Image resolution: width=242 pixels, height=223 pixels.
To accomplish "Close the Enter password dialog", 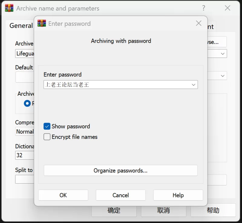I will (x=199, y=23).
